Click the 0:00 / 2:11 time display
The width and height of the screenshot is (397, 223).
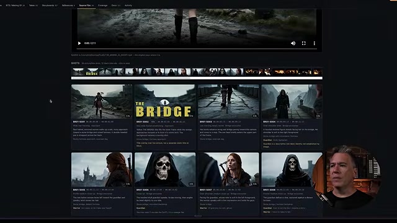click(90, 43)
